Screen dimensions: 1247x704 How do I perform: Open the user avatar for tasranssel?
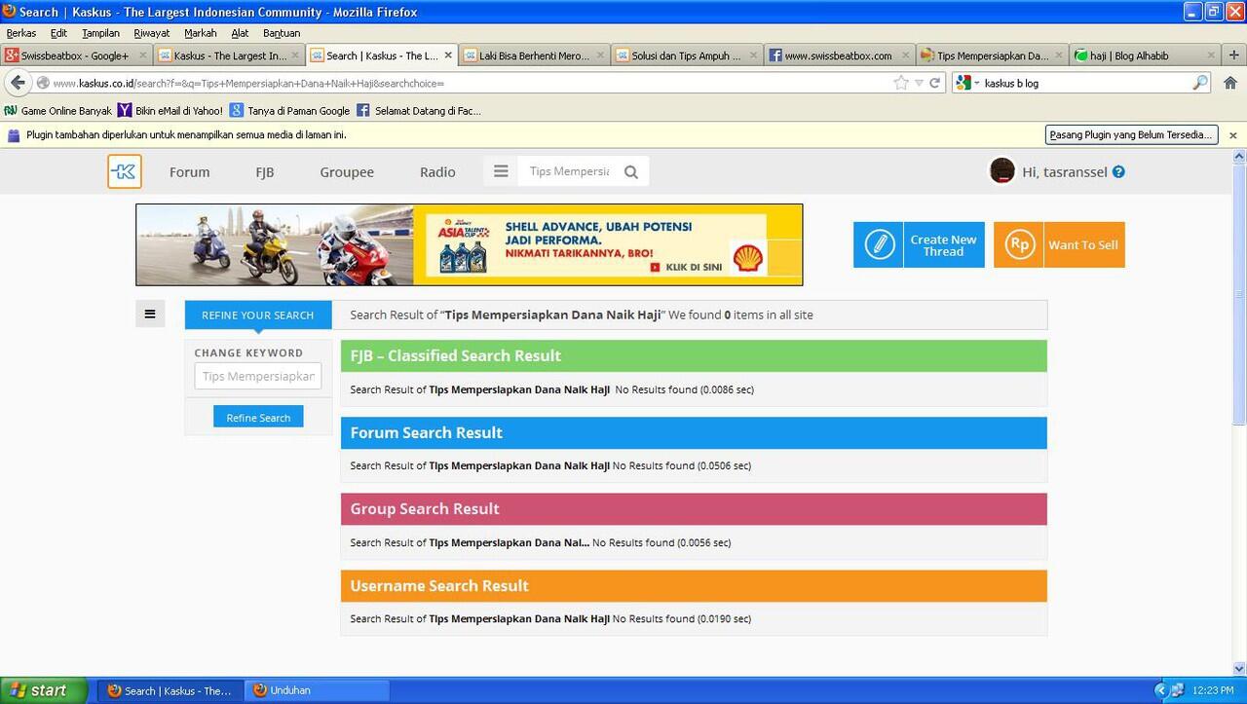1001,171
